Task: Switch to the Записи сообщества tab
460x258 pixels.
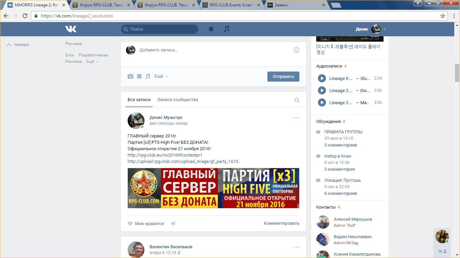Action: (177, 100)
